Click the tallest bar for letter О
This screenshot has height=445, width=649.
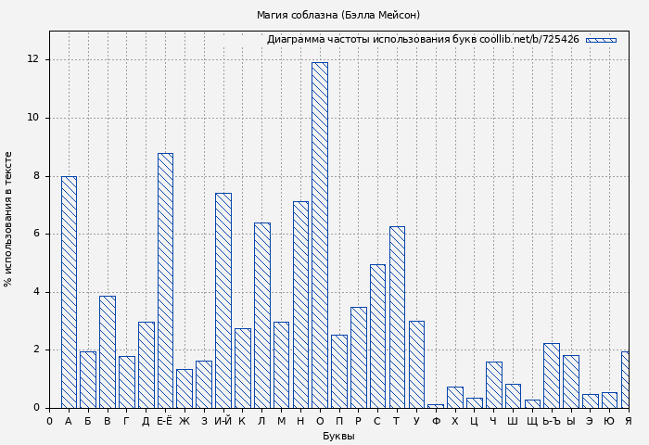pyautogui.click(x=319, y=235)
